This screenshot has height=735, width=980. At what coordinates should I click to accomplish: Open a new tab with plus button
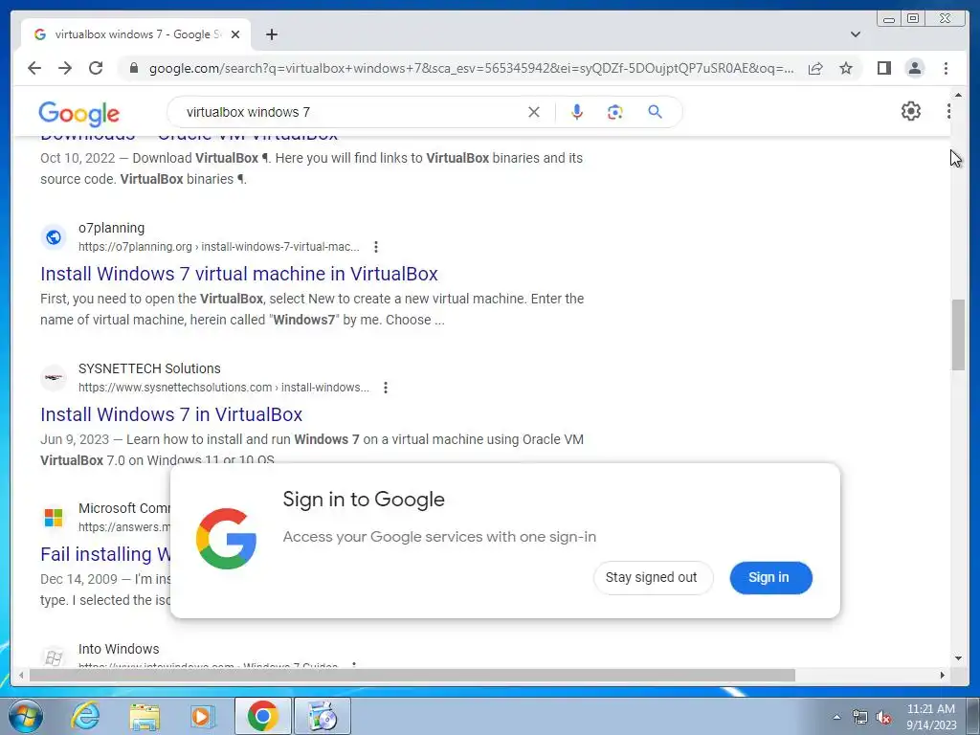coord(271,34)
